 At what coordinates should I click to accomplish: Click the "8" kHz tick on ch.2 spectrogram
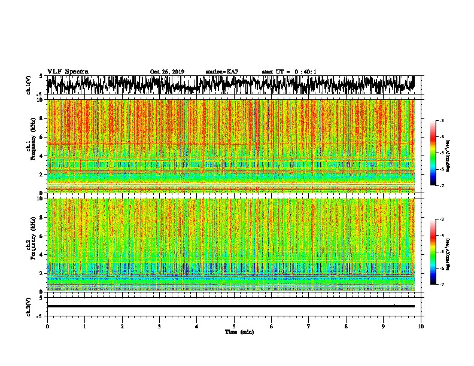coord(42,218)
